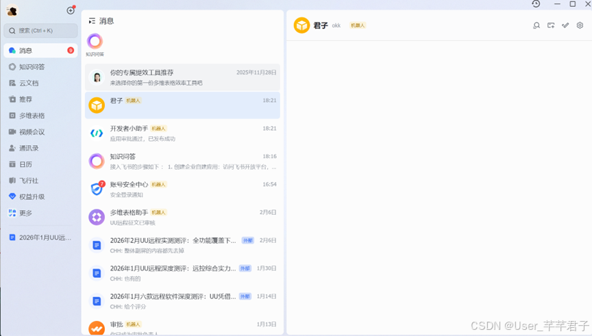Screen dimensions: 592x336
Task: Select the 君子 bot conversation row
Action: pos(182,105)
